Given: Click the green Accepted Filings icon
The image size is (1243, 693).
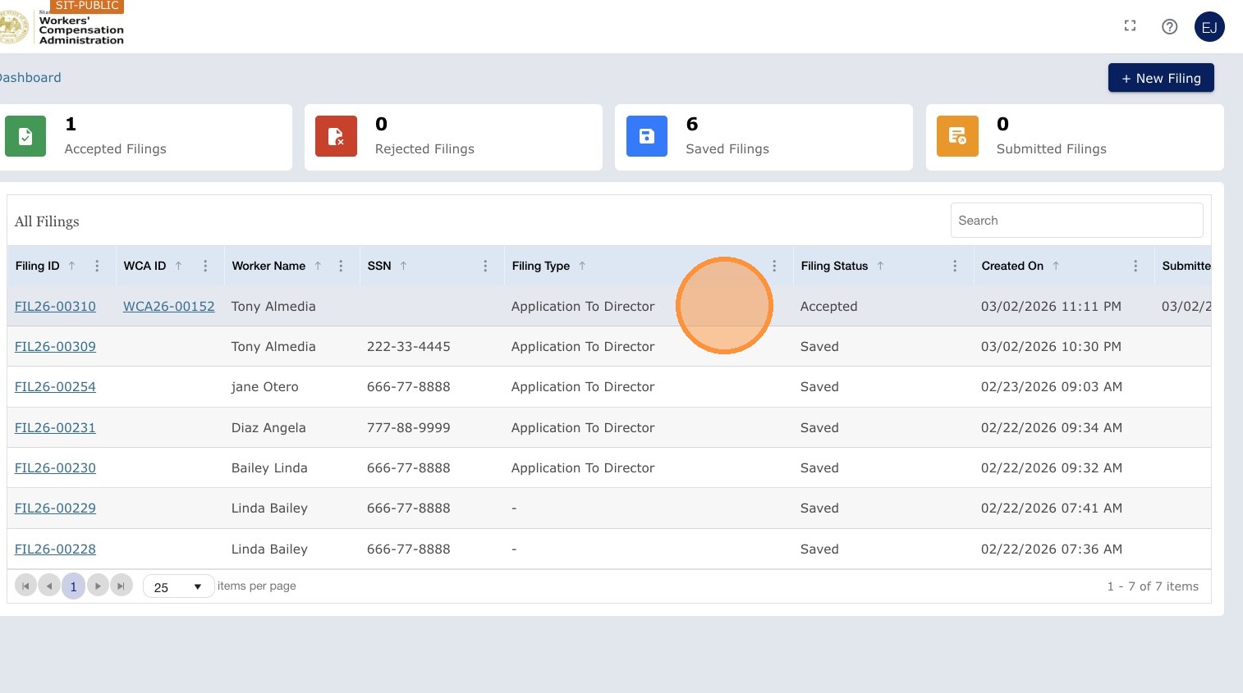Looking at the screenshot, I should tap(25, 136).
